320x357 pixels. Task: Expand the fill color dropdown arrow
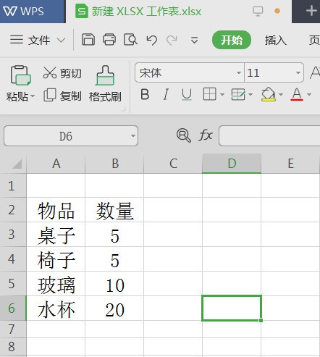pyautogui.click(x=281, y=94)
